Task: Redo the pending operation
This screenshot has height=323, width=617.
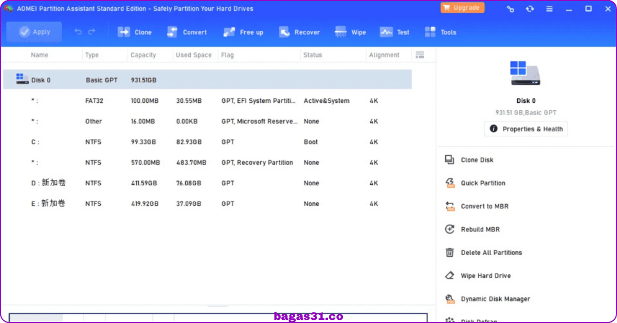Action: [92, 32]
